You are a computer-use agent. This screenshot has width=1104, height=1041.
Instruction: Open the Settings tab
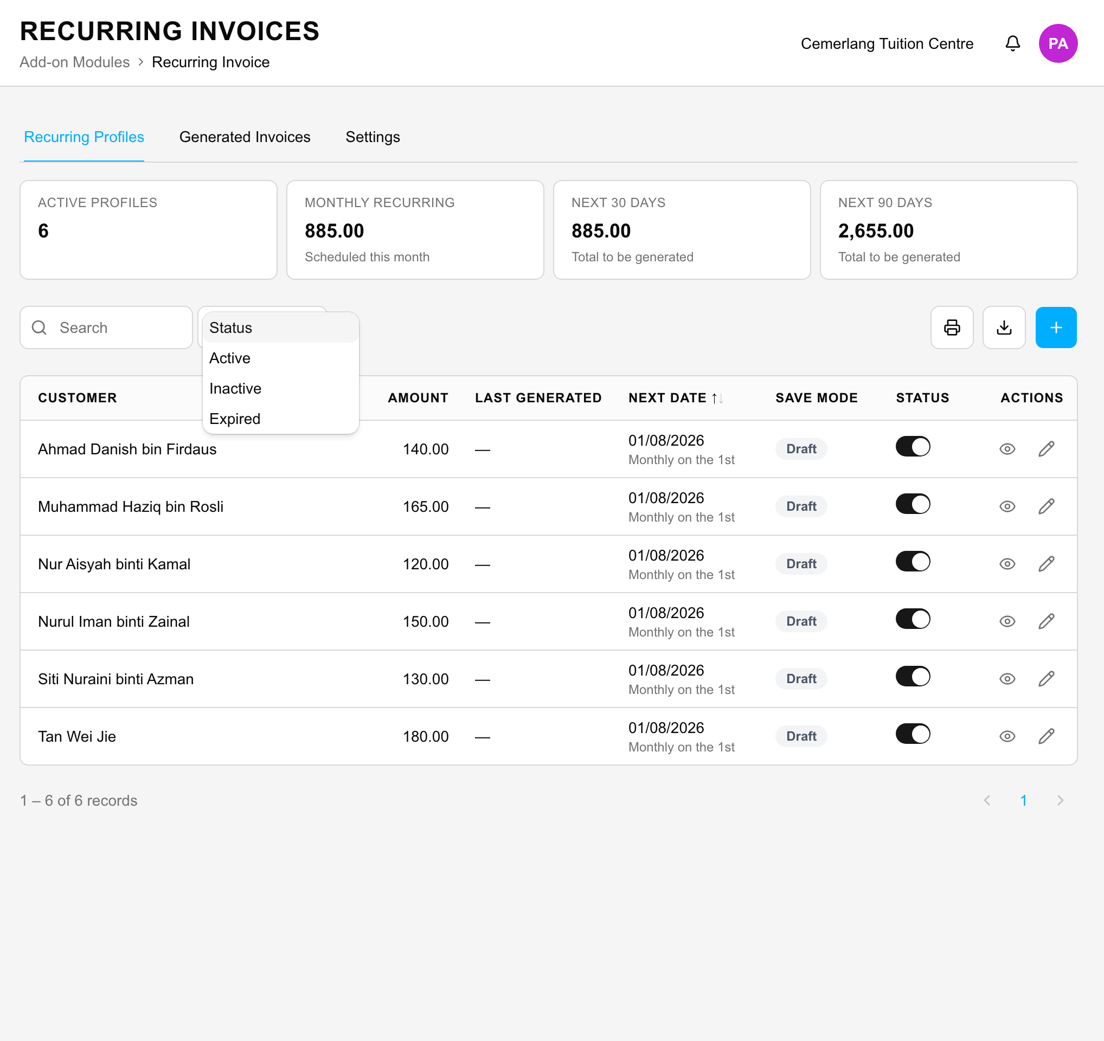coord(373,137)
